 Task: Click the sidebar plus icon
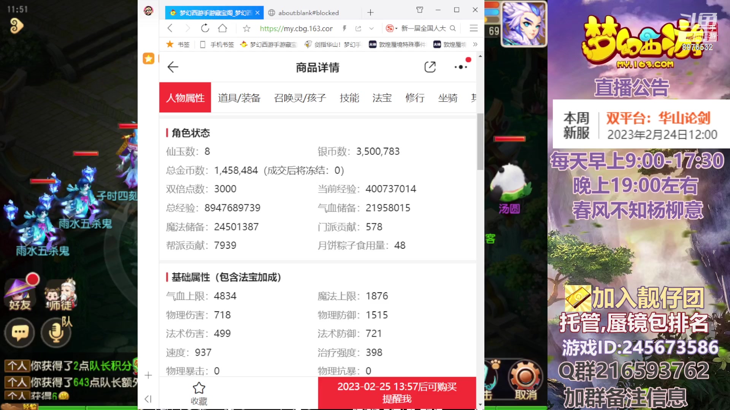pyautogui.click(x=148, y=375)
